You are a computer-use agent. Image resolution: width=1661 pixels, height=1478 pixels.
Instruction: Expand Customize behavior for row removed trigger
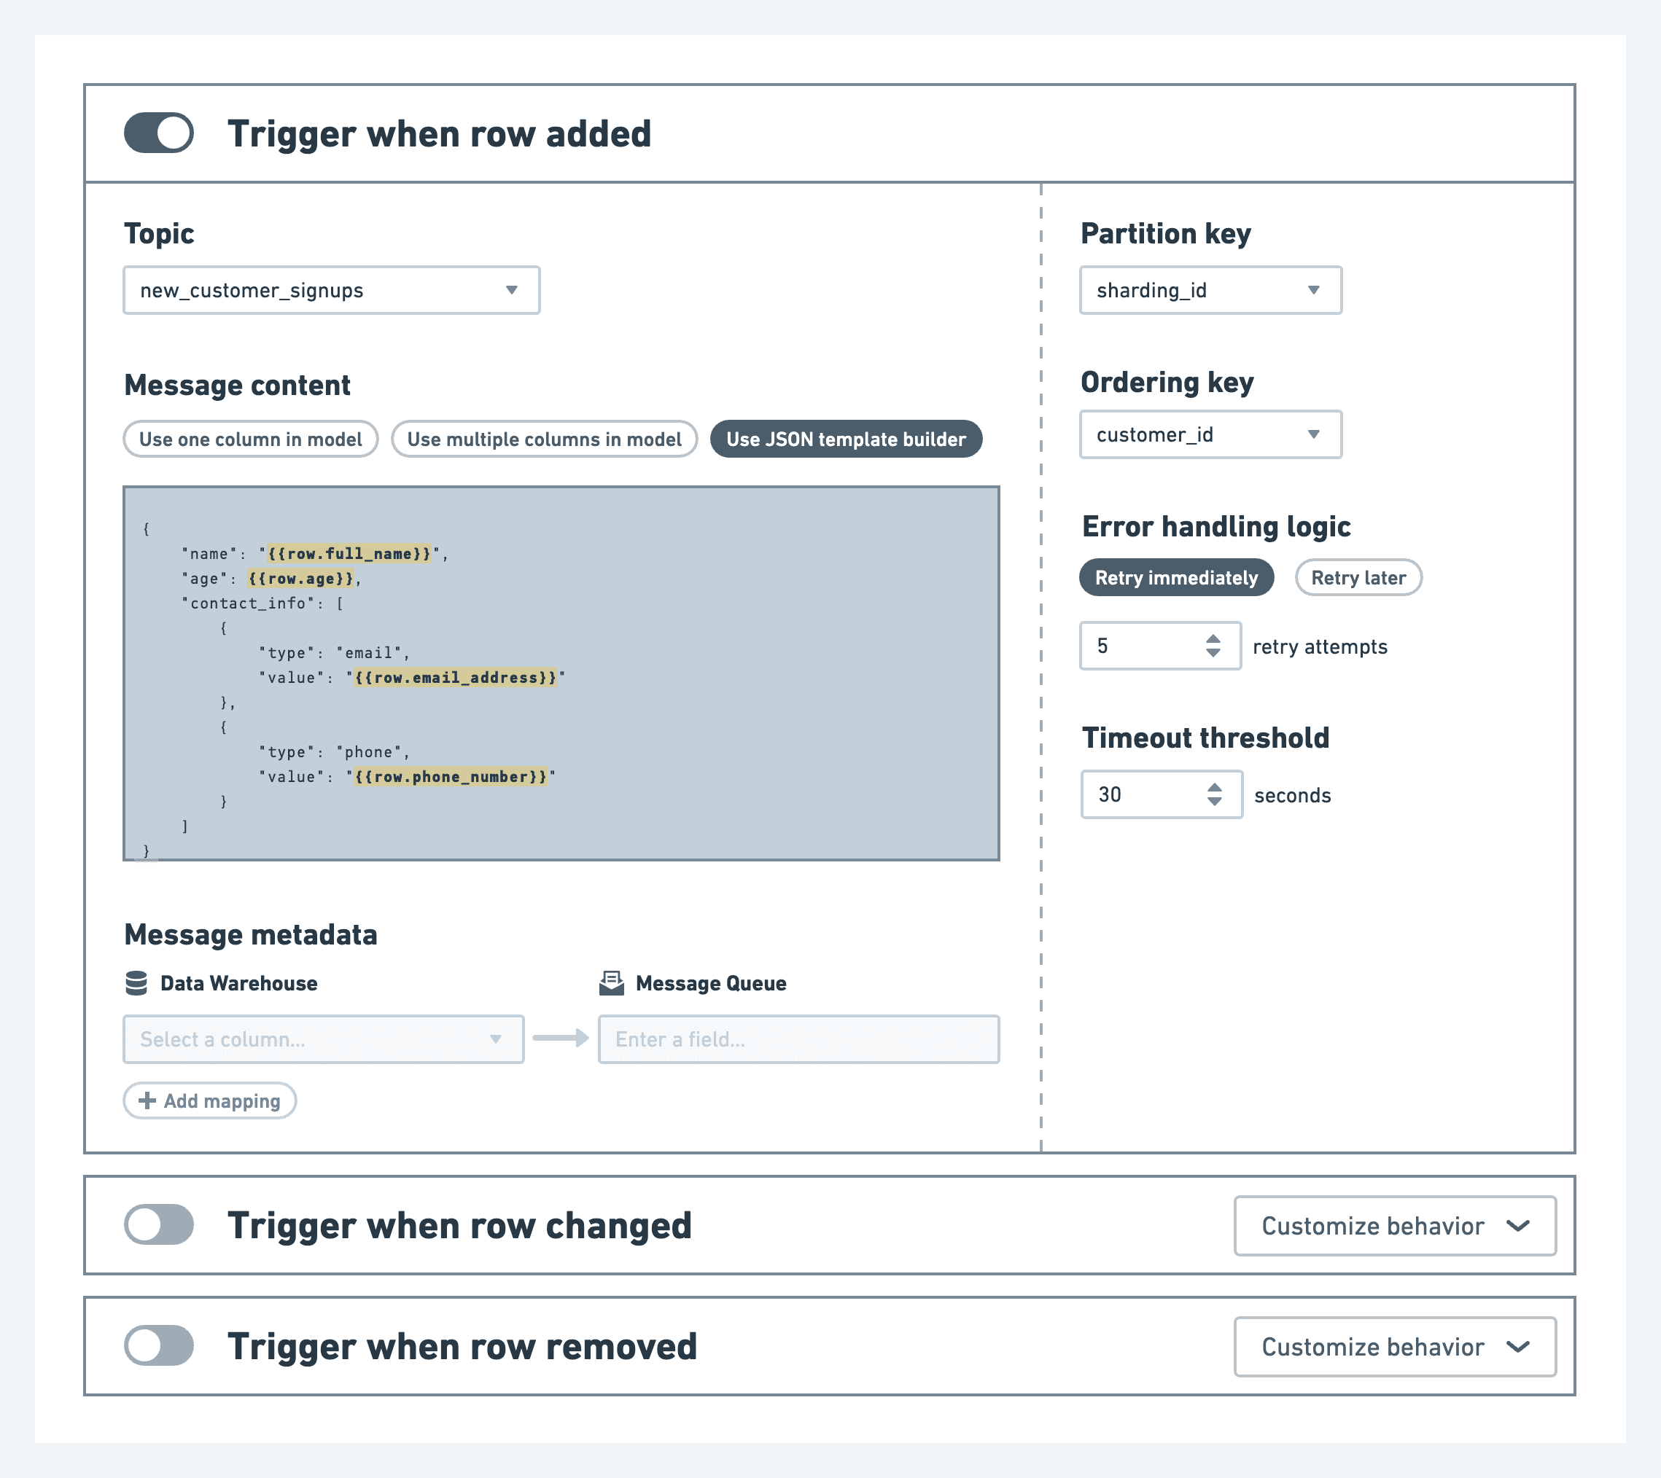point(1394,1346)
